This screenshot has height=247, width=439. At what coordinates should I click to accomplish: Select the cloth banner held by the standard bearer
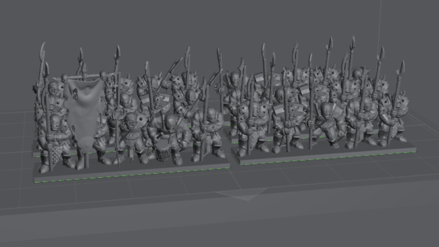pyautogui.click(x=84, y=114)
